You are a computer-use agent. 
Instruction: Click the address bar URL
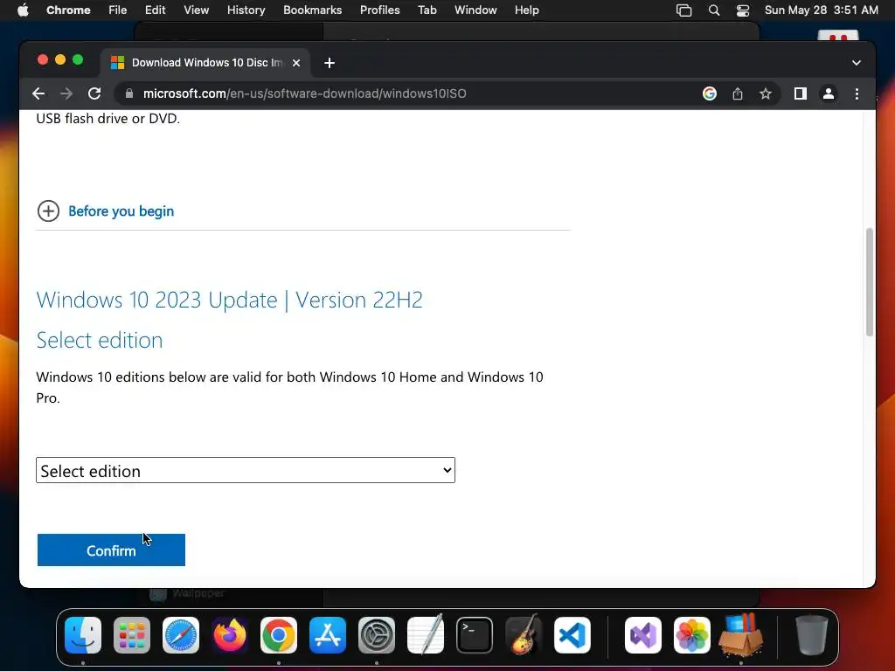[x=305, y=93]
